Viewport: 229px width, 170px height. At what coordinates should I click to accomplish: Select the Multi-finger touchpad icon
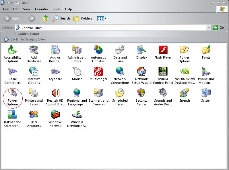coord(98,74)
